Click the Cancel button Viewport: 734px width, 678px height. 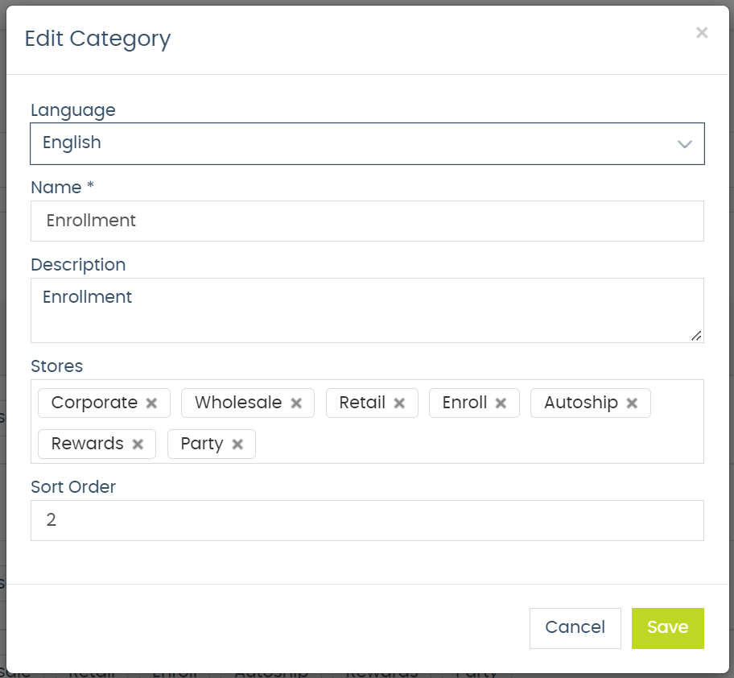coord(575,628)
